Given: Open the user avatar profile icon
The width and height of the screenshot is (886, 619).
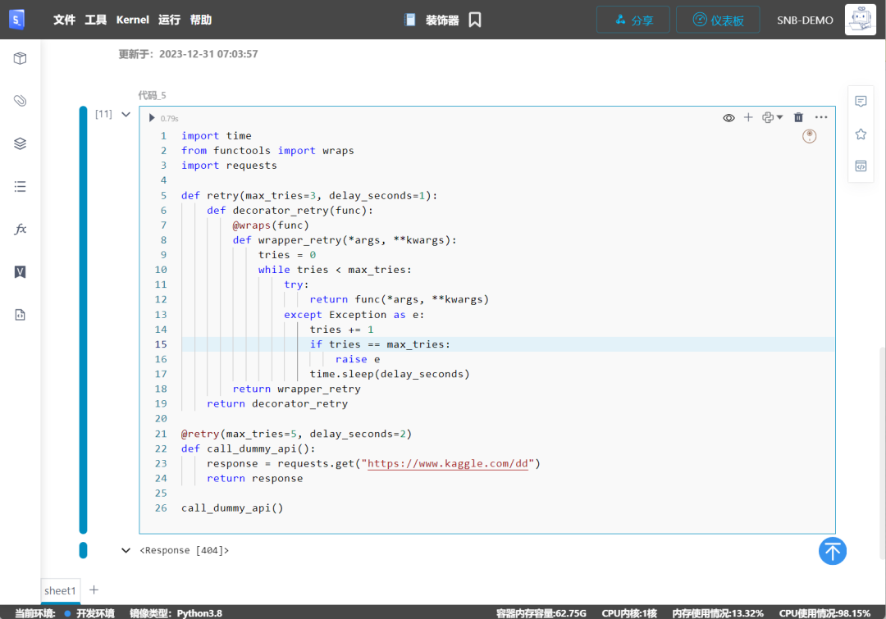Looking at the screenshot, I should click(860, 20).
